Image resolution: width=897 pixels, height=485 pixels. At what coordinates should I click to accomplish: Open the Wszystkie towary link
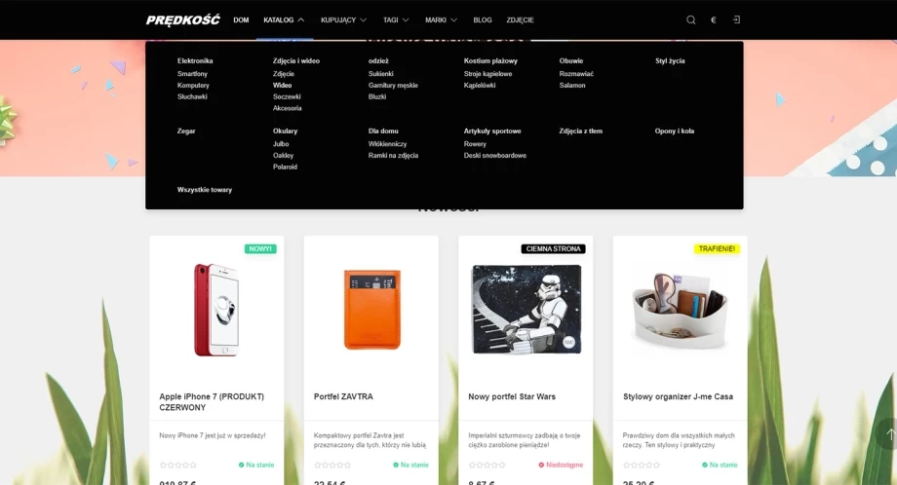coord(205,190)
